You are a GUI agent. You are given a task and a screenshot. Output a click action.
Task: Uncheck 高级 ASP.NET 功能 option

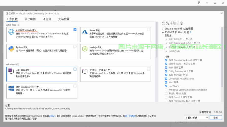[x=166, y=75]
